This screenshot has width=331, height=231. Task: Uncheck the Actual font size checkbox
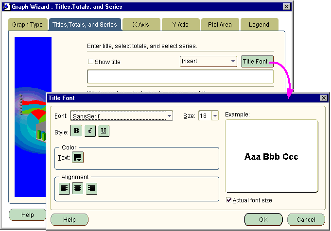(228, 199)
